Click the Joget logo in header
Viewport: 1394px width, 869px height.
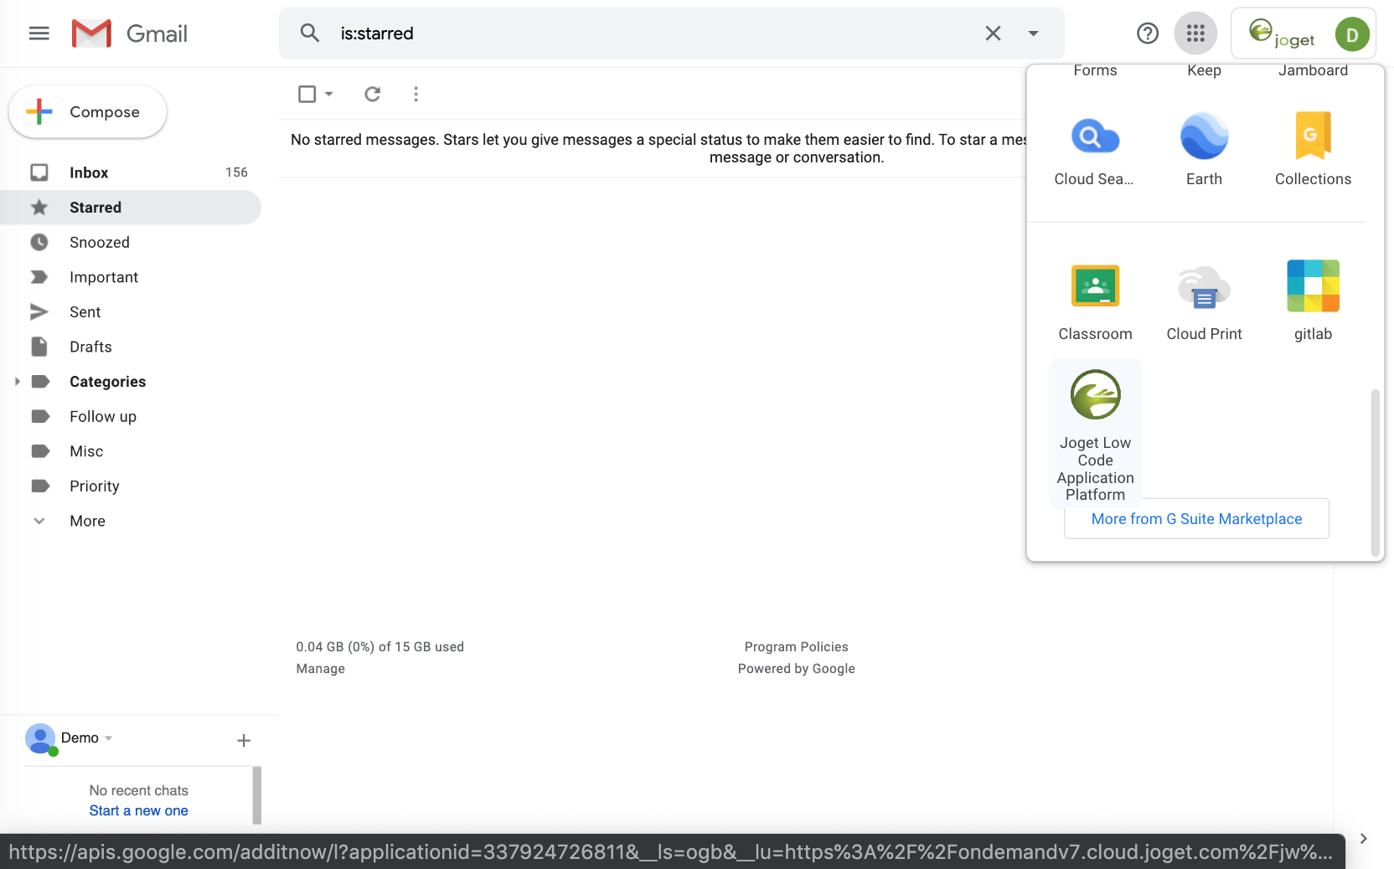tap(1282, 33)
